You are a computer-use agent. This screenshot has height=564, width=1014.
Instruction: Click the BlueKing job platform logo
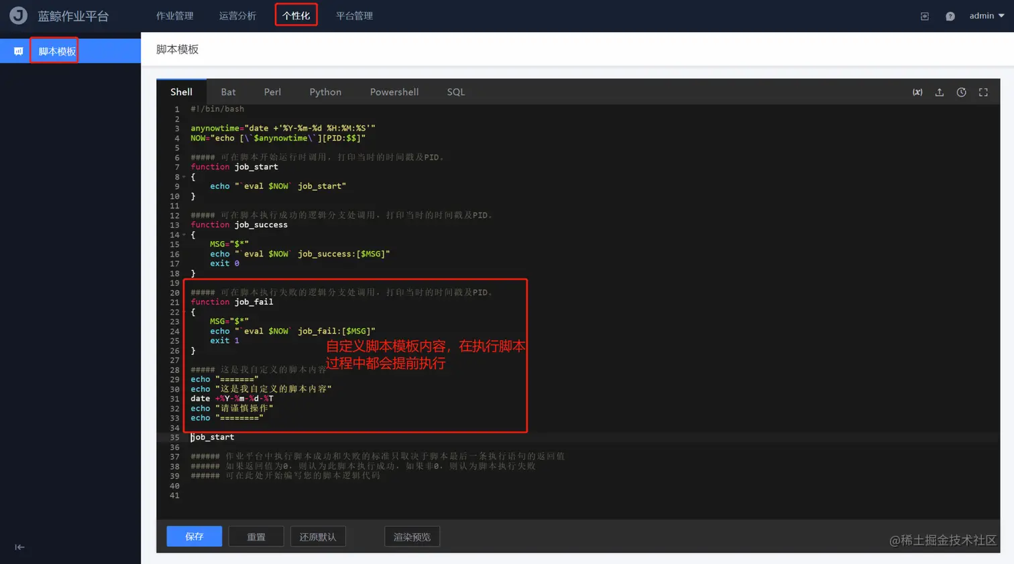coord(18,15)
